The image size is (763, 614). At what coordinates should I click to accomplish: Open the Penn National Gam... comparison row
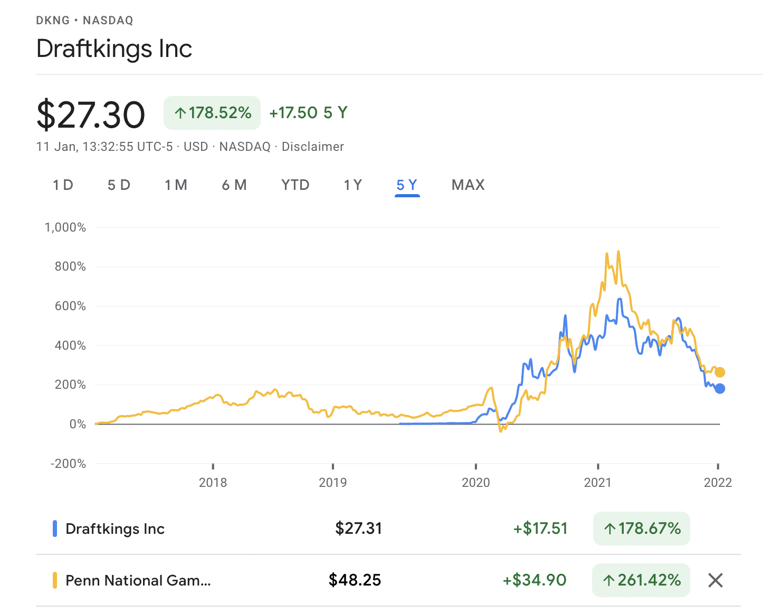(388, 580)
